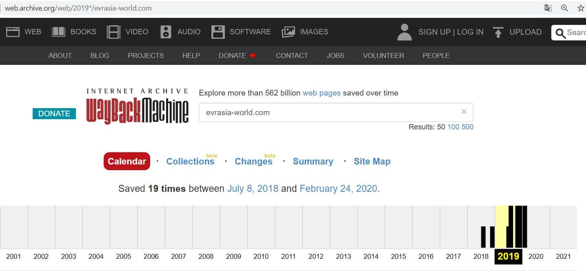The height and width of the screenshot is (271, 586).
Task: Switch to the Changes tab
Action: (253, 161)
